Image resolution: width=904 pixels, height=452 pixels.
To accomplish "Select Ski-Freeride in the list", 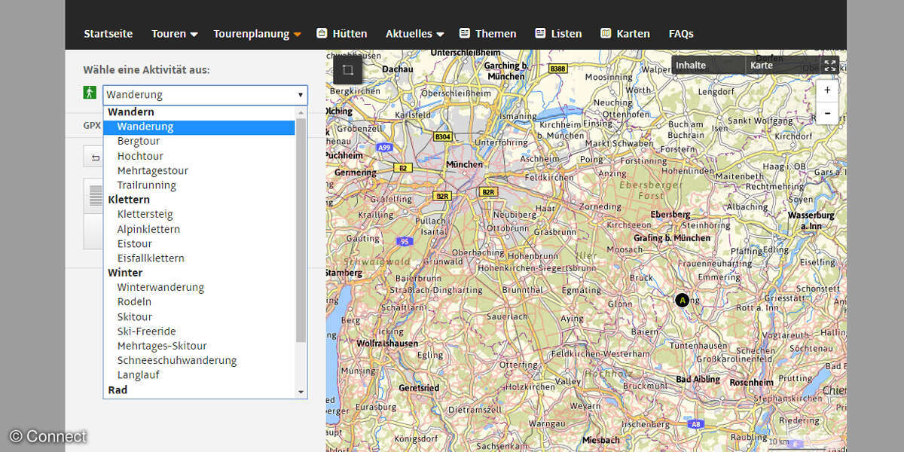I will click(200, 331).
